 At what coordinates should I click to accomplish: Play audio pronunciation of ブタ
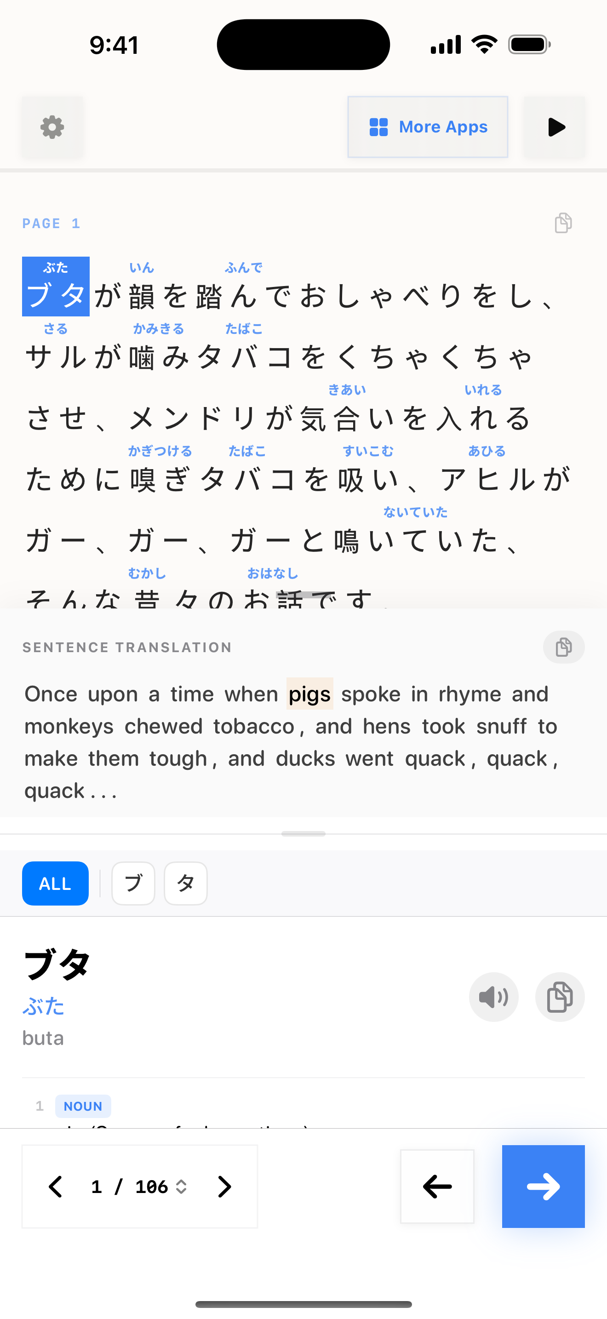click(493, 997)
